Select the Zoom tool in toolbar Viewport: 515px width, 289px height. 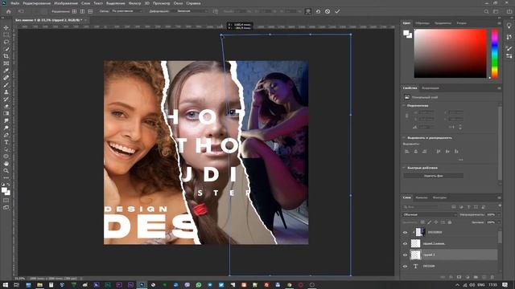(x=6, y=171)
